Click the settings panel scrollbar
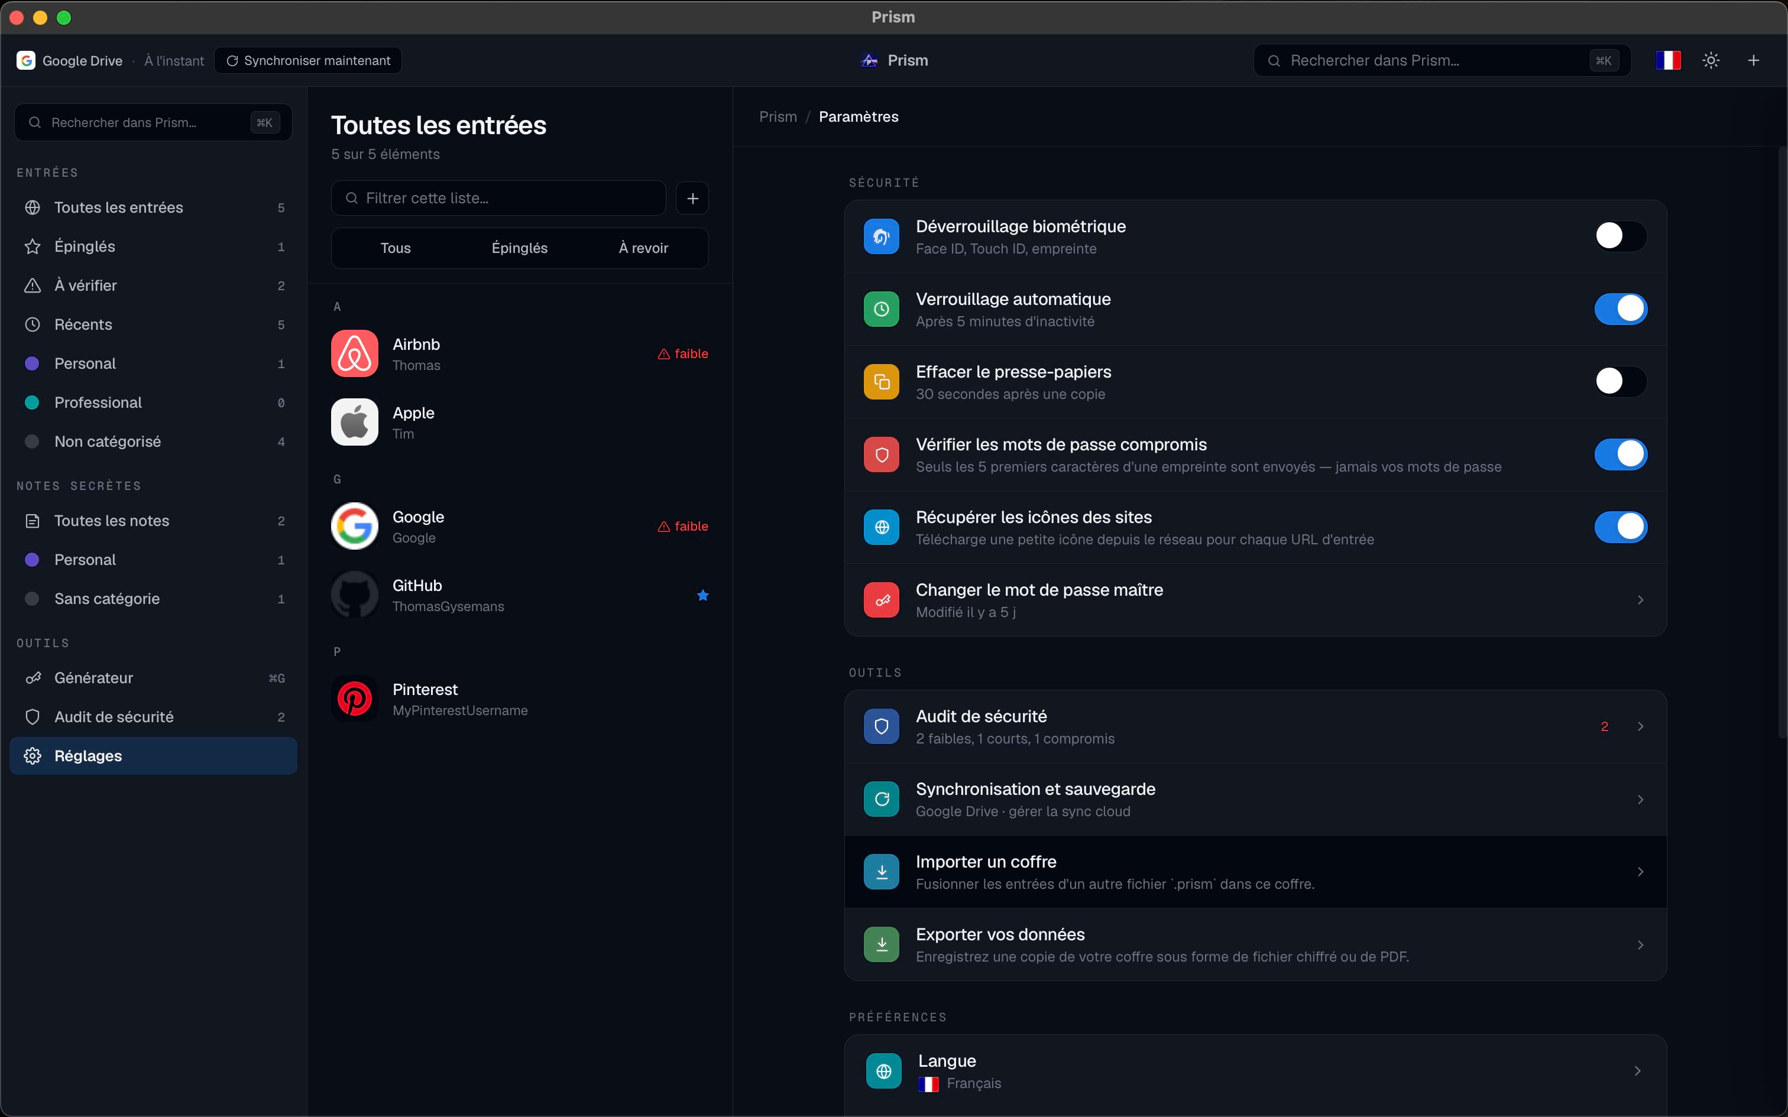1788x1117 pixels. click(1782, 443)
